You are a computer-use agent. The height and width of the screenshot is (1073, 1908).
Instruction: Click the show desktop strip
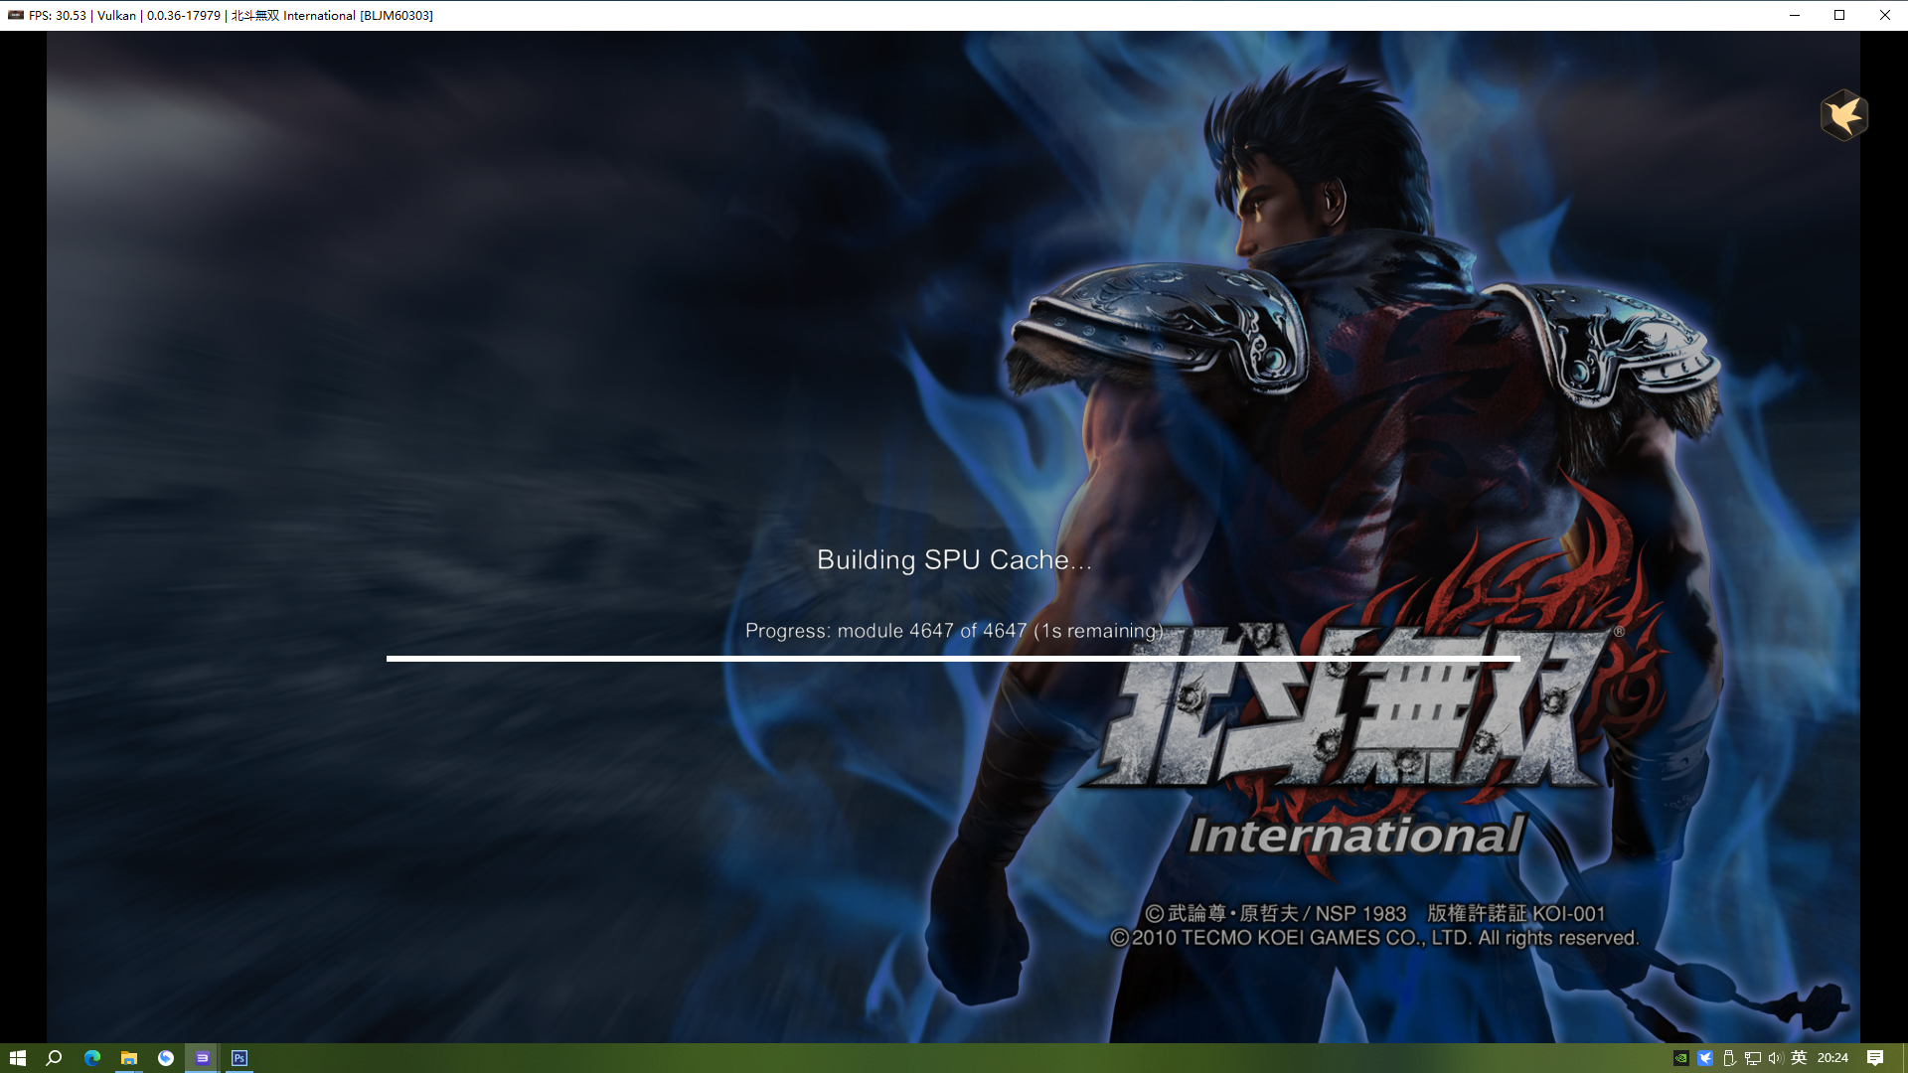coord(1904,1058)
